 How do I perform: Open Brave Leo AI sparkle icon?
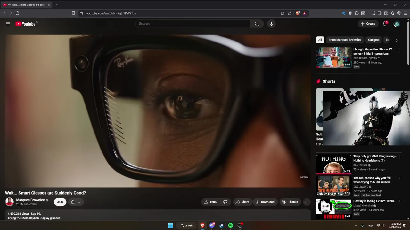(392, 13)
